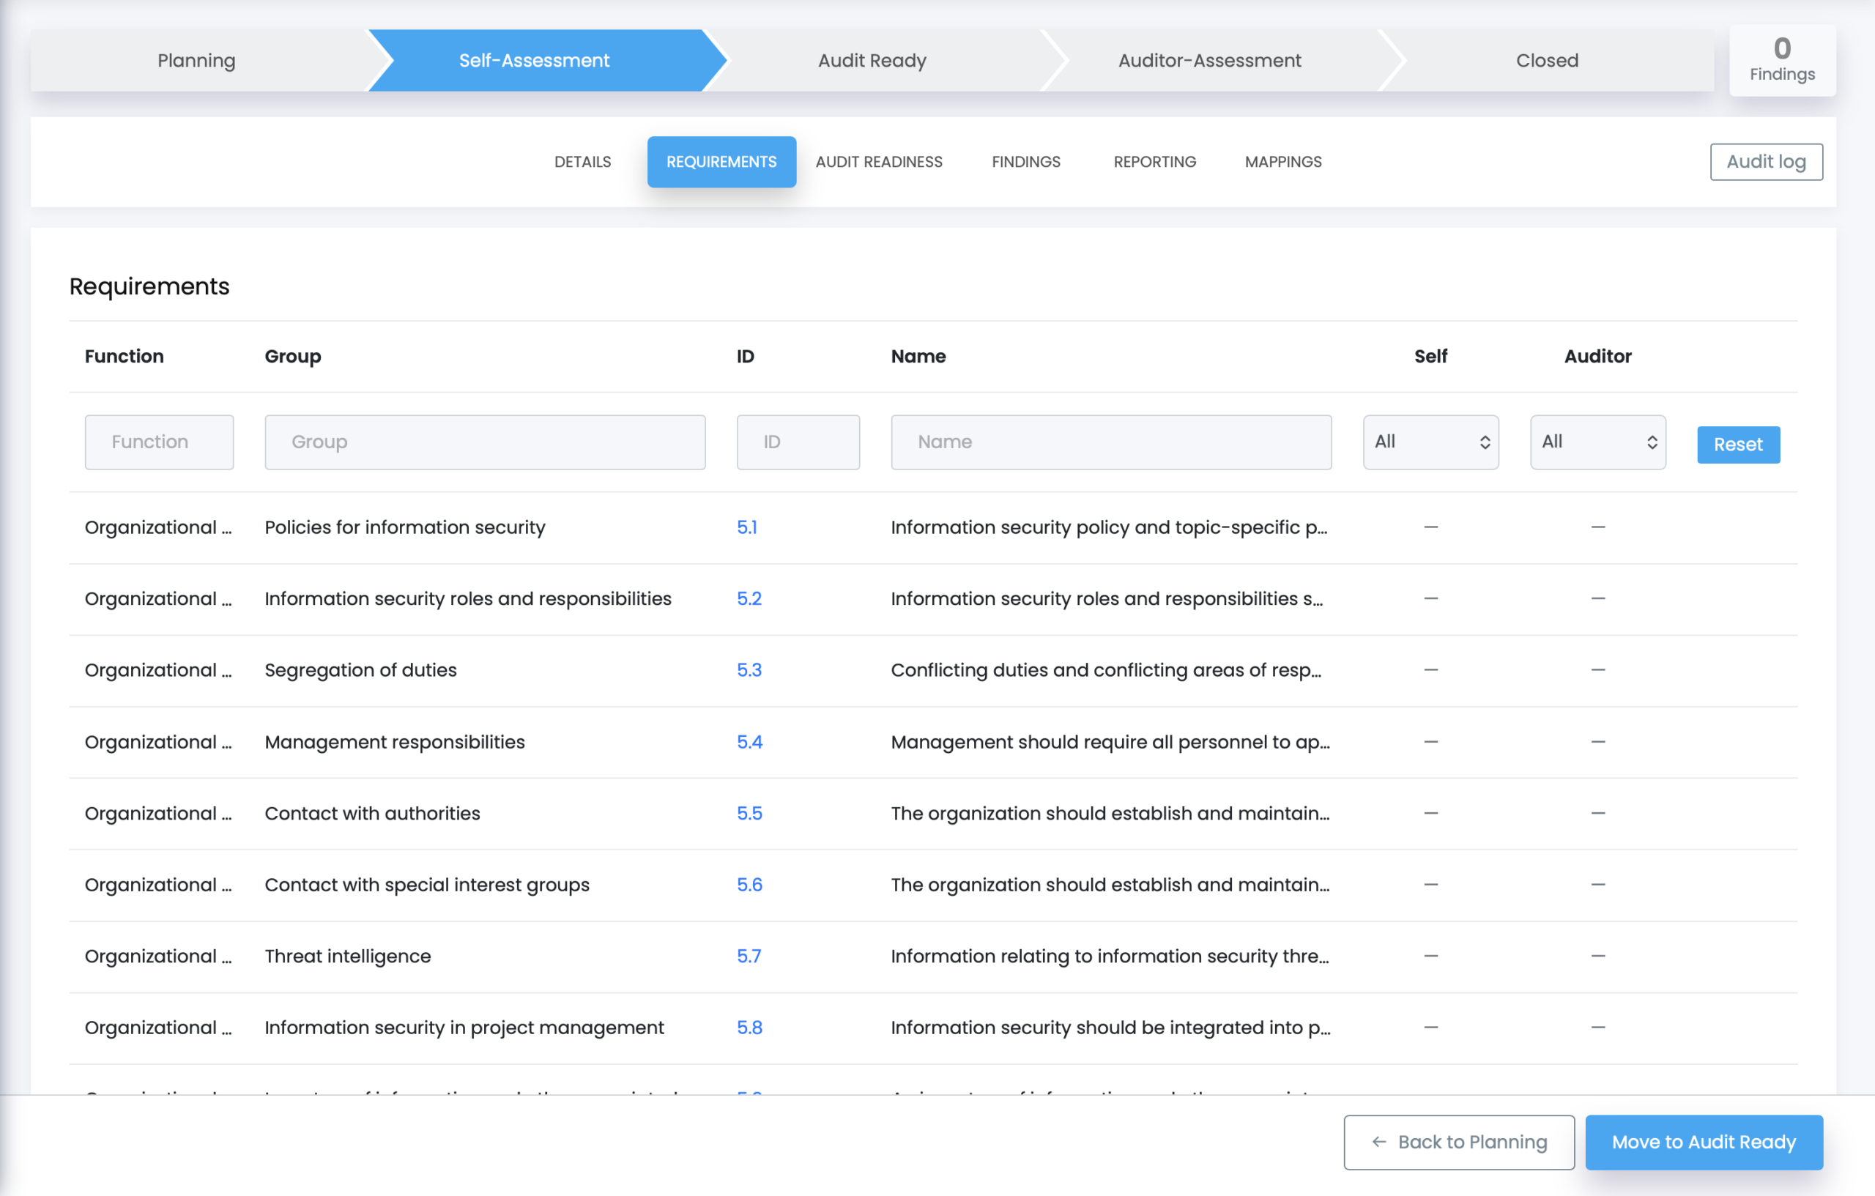Reset the requirement filters

[1738, 445]
